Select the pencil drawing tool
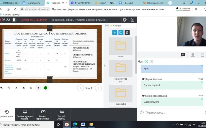The width and height of the screenshot is (206, 128). click(x=2, y=88)
